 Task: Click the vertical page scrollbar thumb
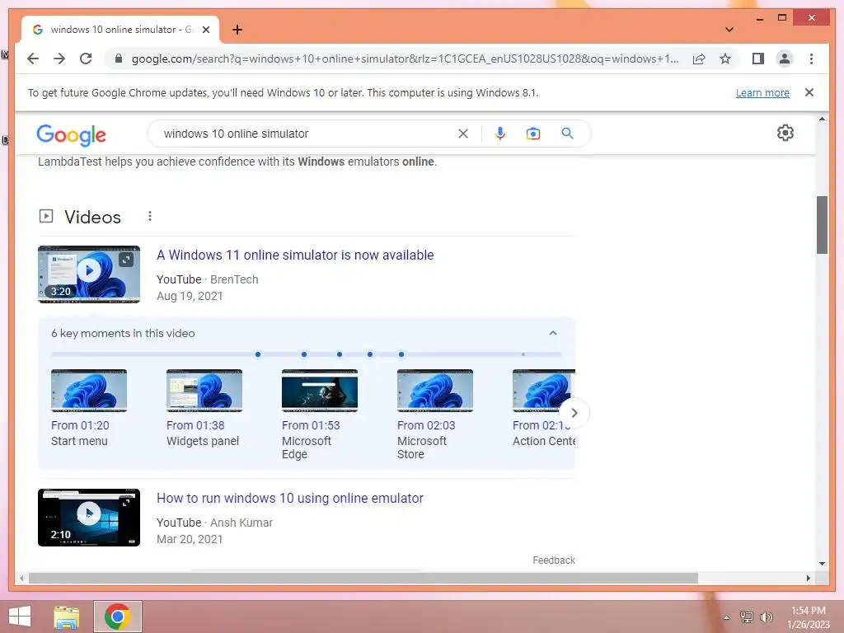[822, 225]
